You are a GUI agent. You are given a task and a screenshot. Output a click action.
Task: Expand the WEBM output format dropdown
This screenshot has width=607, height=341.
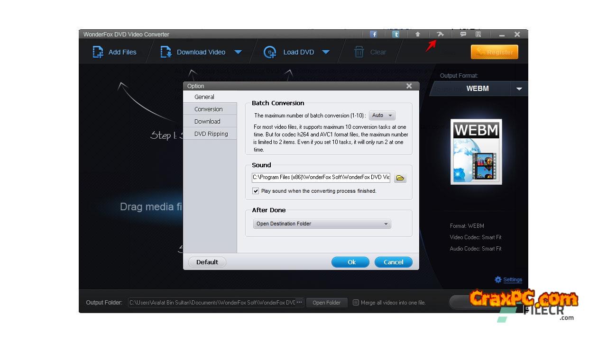click(519, 89)
